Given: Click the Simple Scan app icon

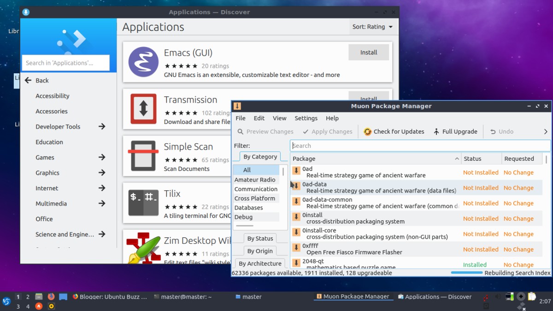Looking at the screenshot, I should [x=143, y=156].
